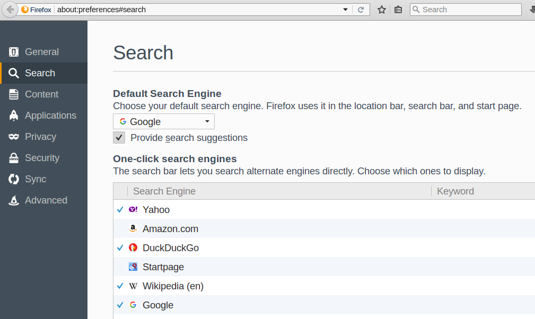
Task: Select the Wikipedia (en) row text
Action: pos(173,286)
